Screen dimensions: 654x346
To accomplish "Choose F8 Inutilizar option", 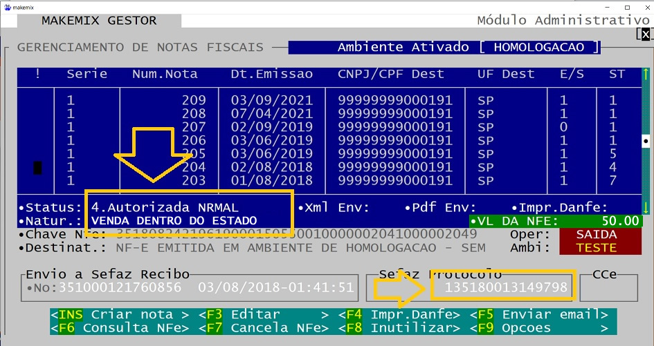I will (x=399, y=327).
